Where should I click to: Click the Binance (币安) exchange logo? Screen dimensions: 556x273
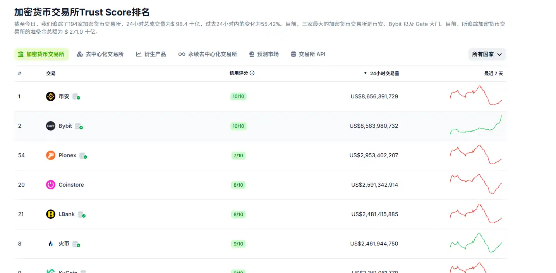pyautogui.click(x=50, y=96)
